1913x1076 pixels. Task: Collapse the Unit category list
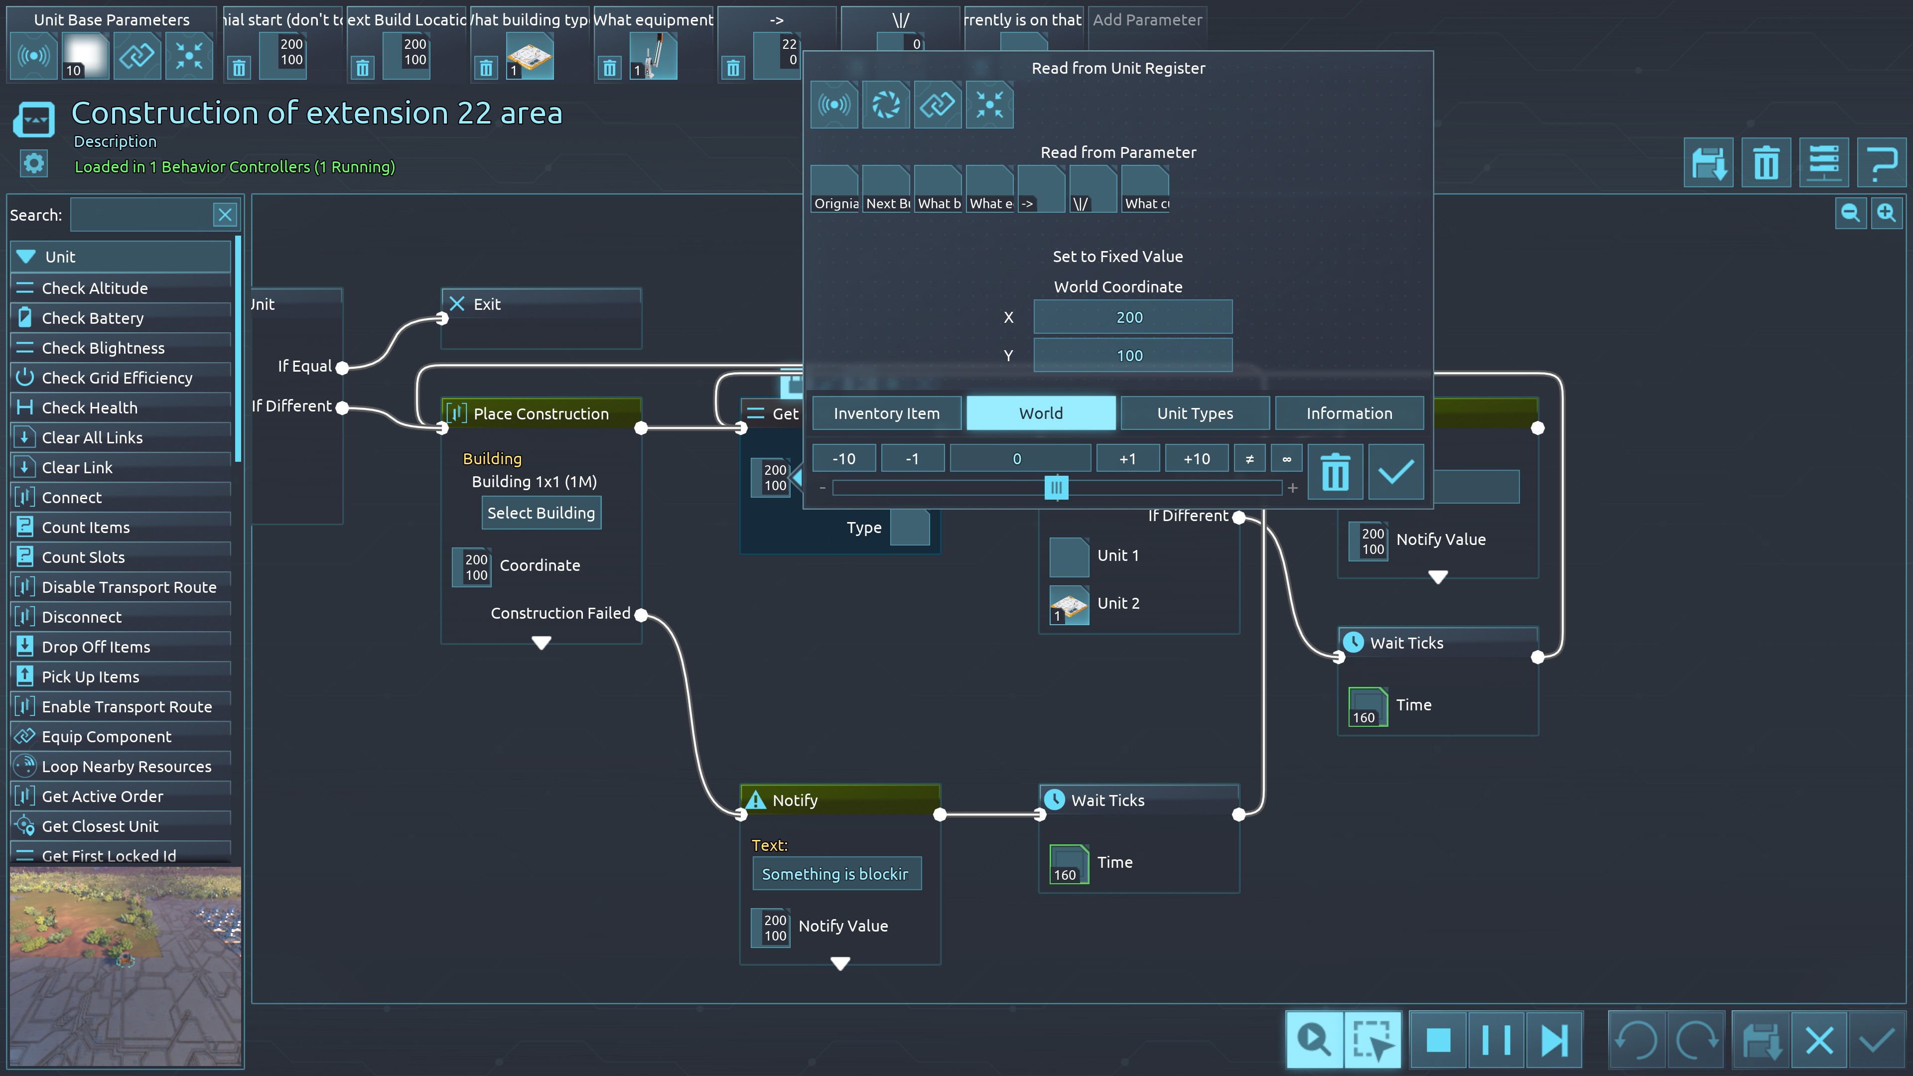pyautogui.click(x=27, y=256)
